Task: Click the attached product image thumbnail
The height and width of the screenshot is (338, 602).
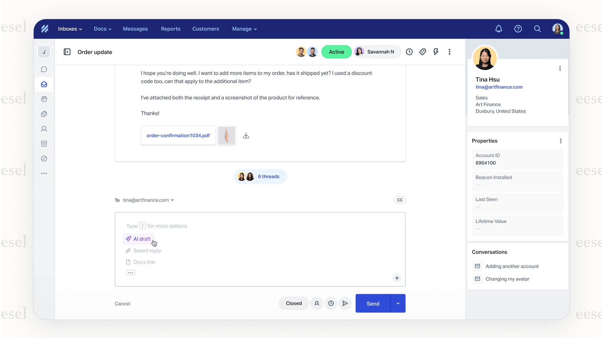Action: 226,135
